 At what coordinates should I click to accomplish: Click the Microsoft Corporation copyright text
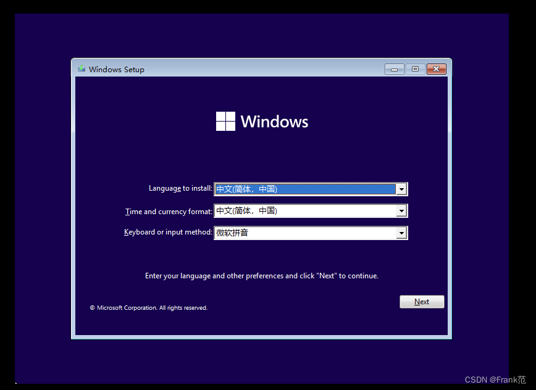click(149, 308)
